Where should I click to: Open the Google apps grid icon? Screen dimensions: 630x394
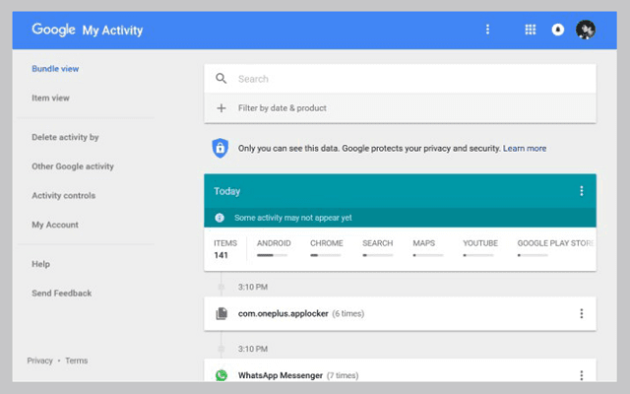coord(531,30)
